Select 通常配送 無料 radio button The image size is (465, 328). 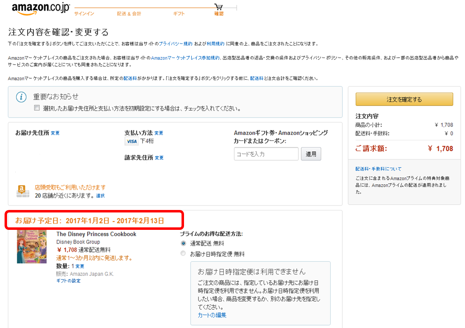[183, 243]
